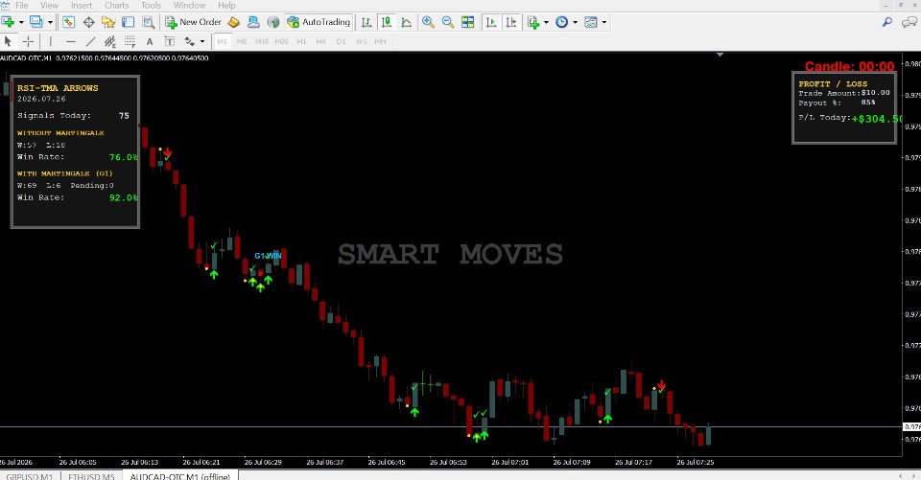Click the New Order button
The width and height of the screenshot is (921, 480).
(x=193, y=22)
